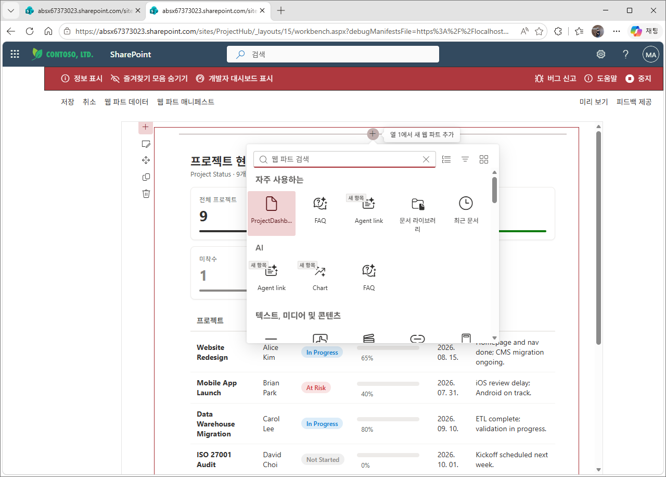
Task: Select the Chart web part
Action: pos(320,278)
